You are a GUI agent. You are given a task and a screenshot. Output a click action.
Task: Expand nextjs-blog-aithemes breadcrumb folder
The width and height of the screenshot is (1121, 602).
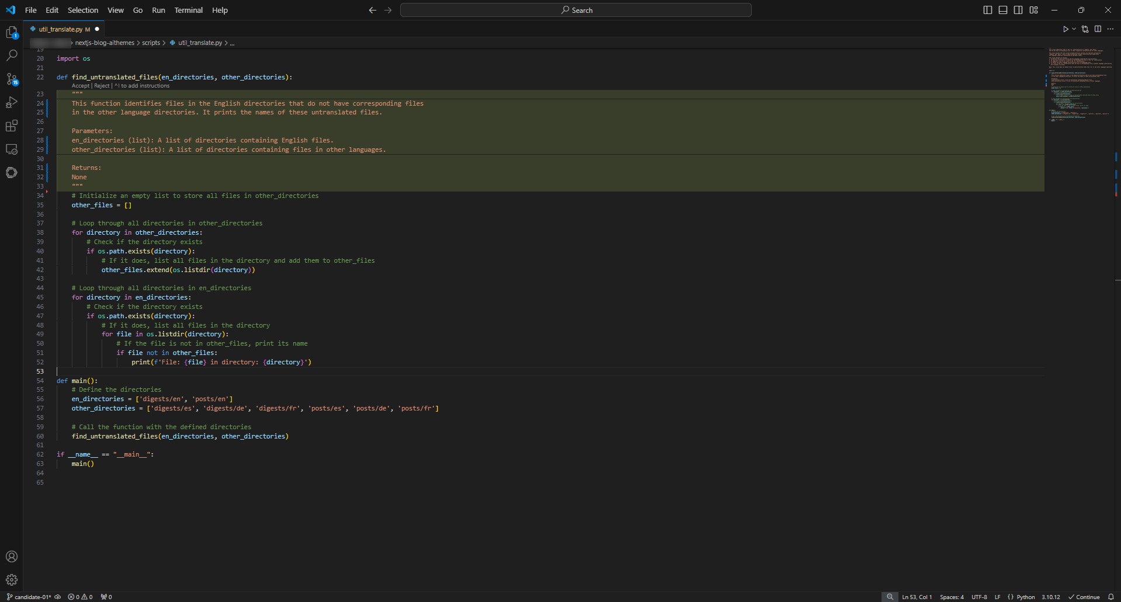tap(105, 43)
